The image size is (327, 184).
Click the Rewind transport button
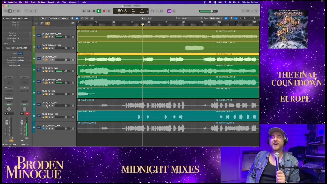(84, 11)
